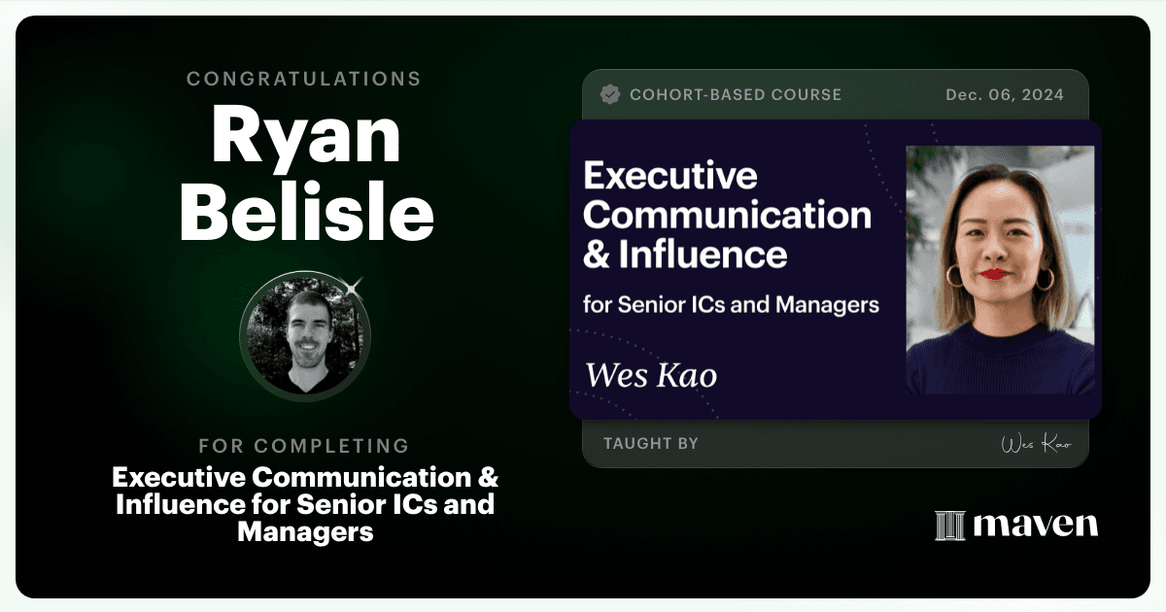Click the maven wordmark text
The height and width of the screenshot is (612, 1166).
(1035, 526)
